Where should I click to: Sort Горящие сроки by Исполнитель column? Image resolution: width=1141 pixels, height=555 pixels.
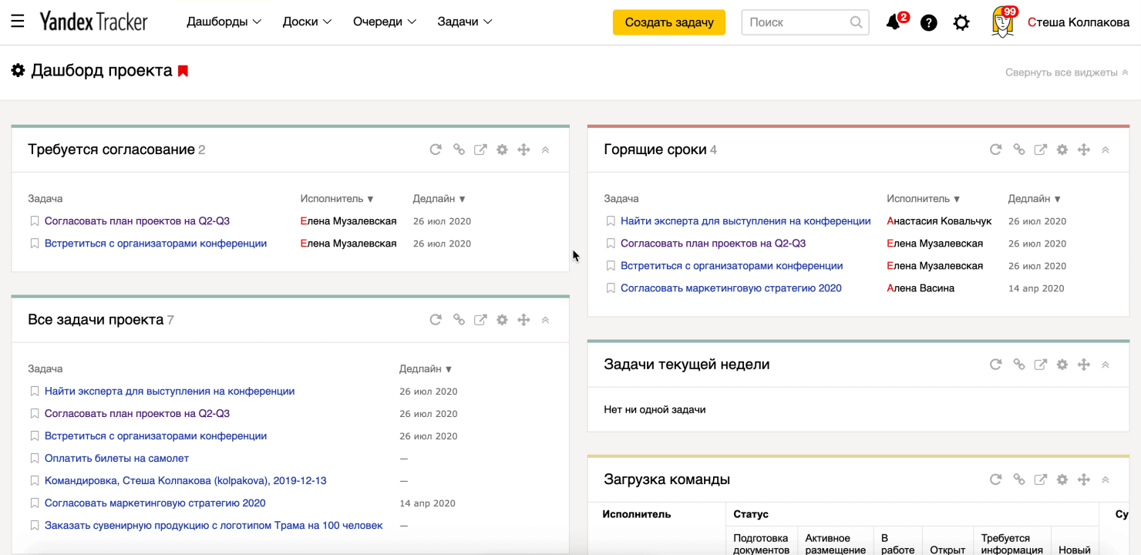pos(923,199)
